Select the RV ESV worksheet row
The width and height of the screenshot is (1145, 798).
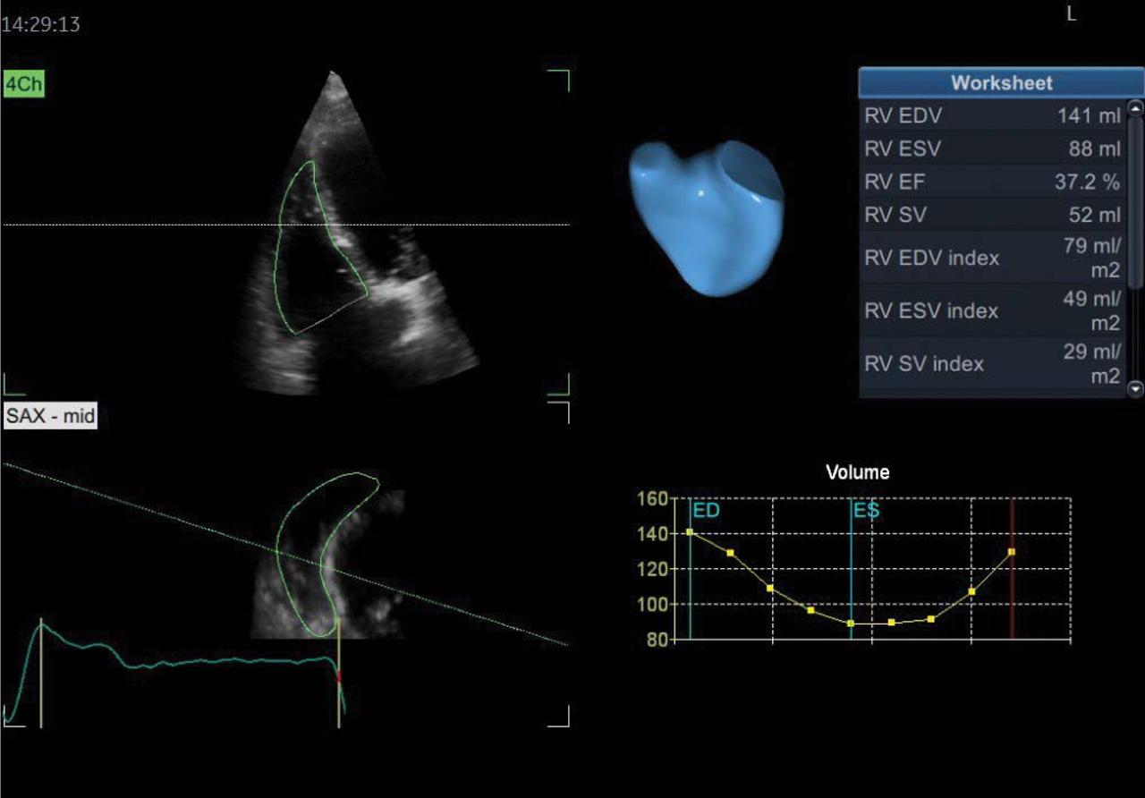(991, 149)
